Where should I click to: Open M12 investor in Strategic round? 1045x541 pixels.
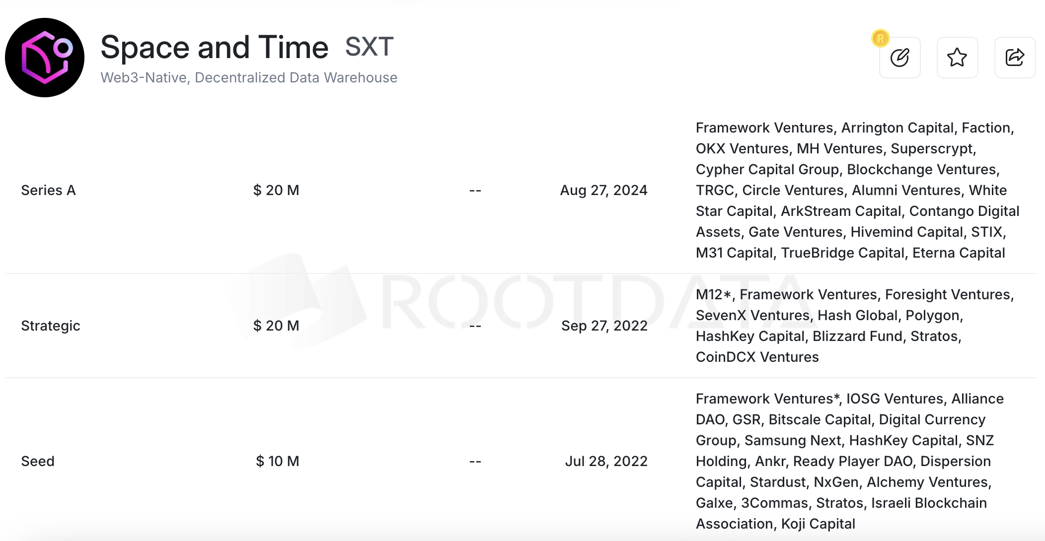[x=709, y=295]
